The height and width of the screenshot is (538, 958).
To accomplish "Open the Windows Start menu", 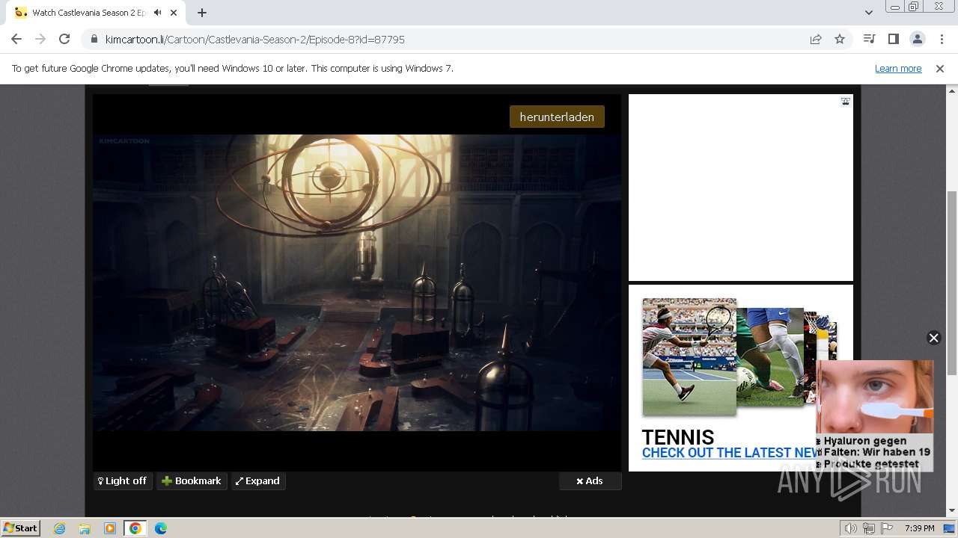I will point(21,528).
